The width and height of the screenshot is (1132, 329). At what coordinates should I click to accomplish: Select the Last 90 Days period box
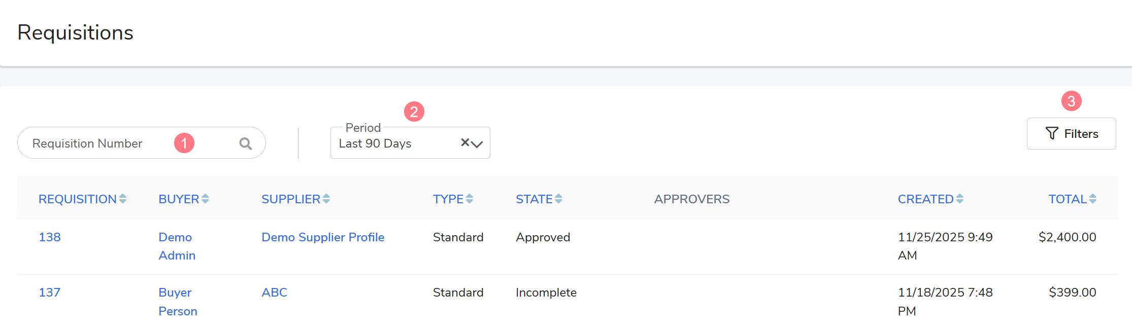pos(391,143)
